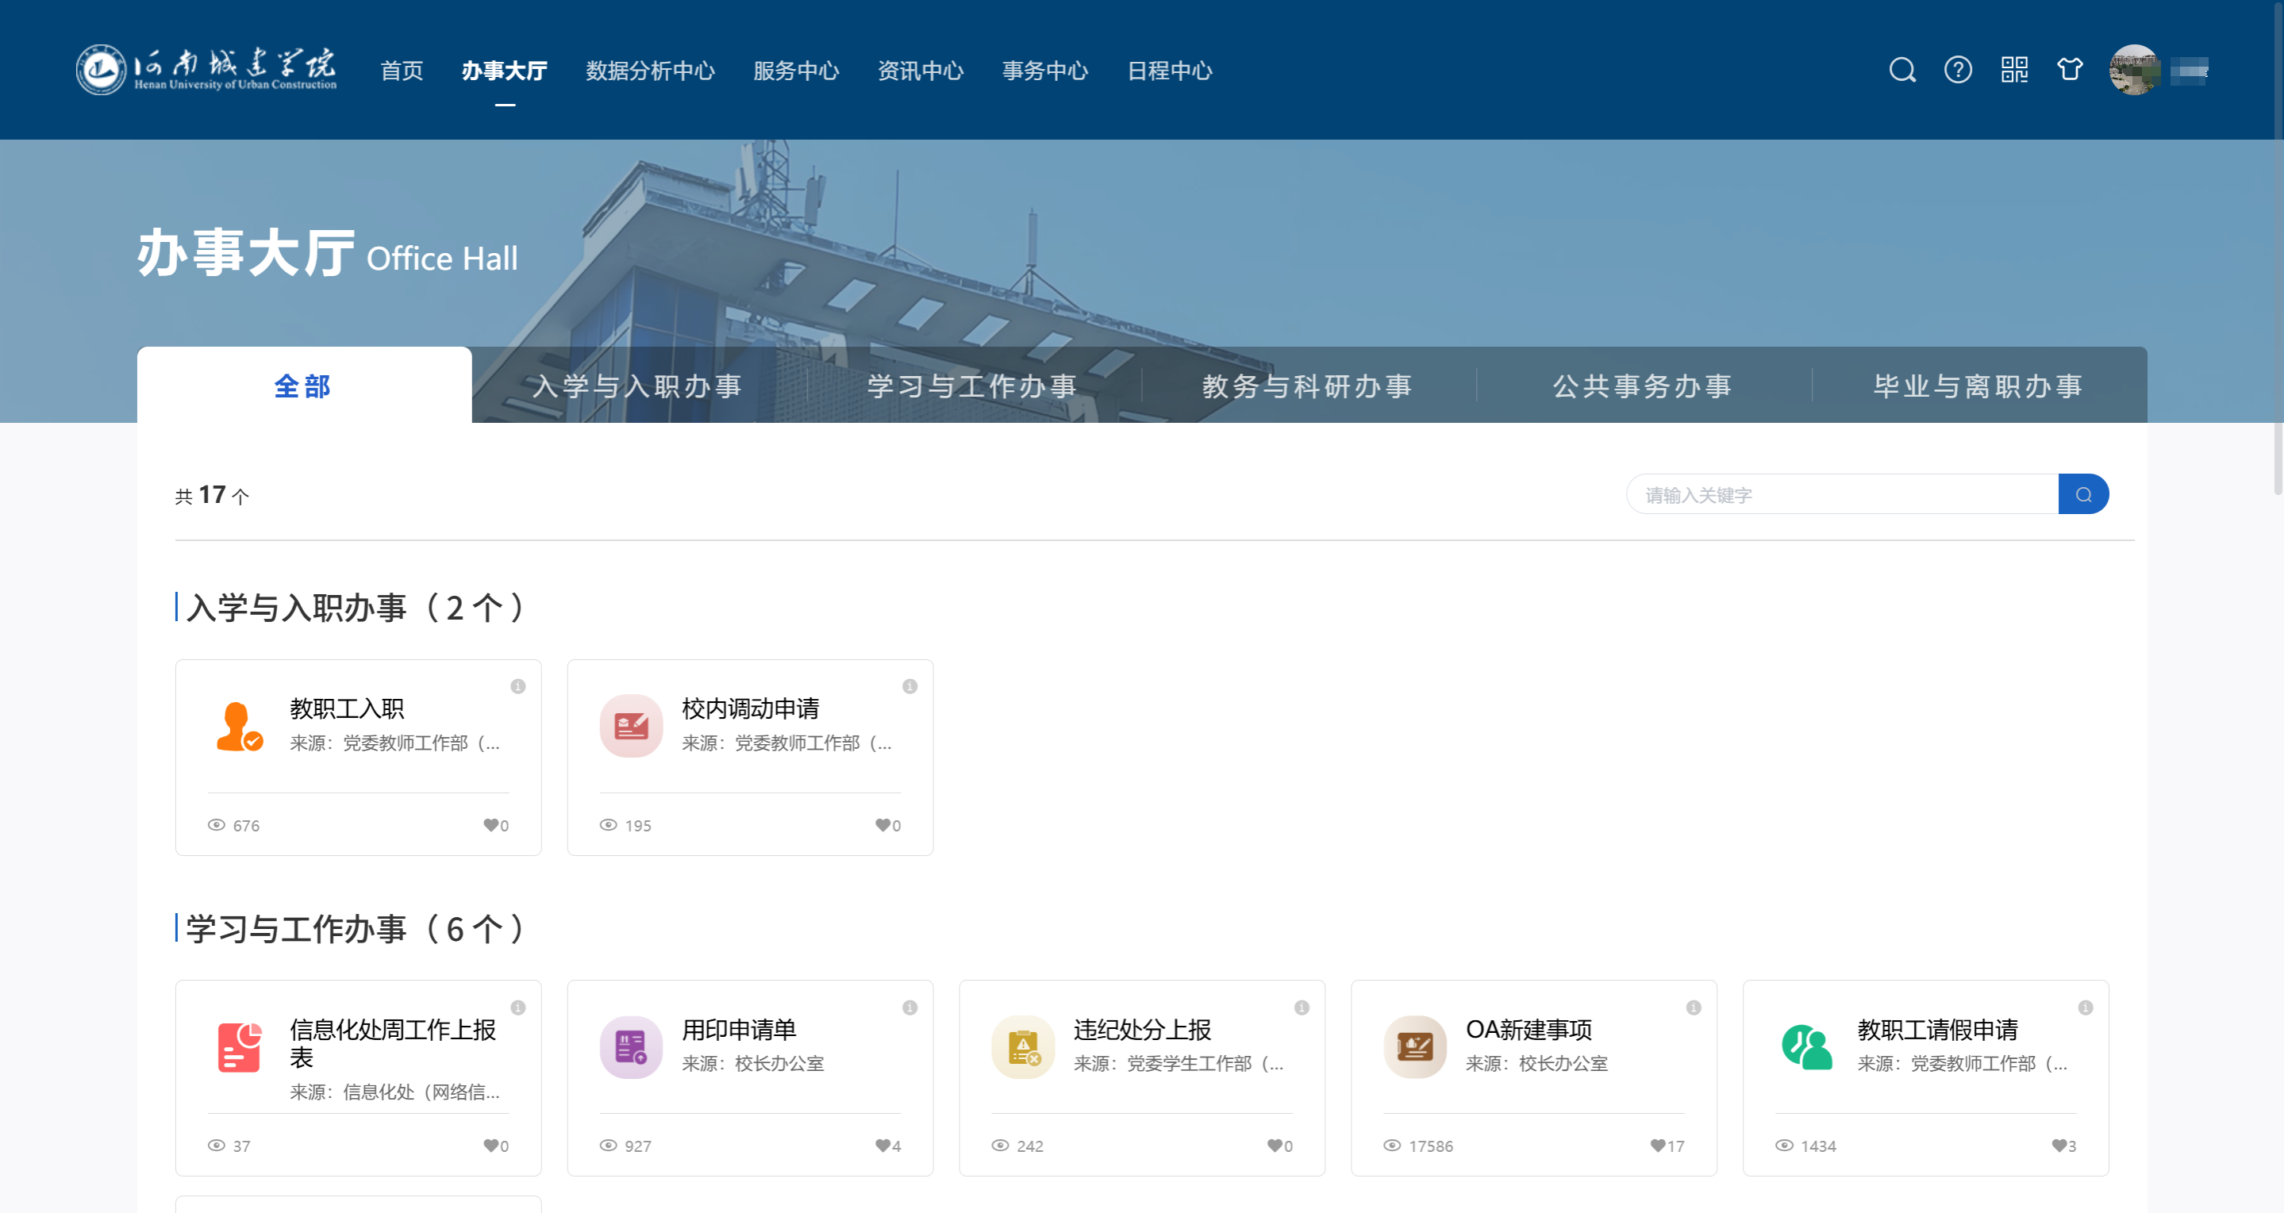The image size is (2284, 1213).
Task: Switch to 入学与入职办事 tab
Action: pos(638,386)
